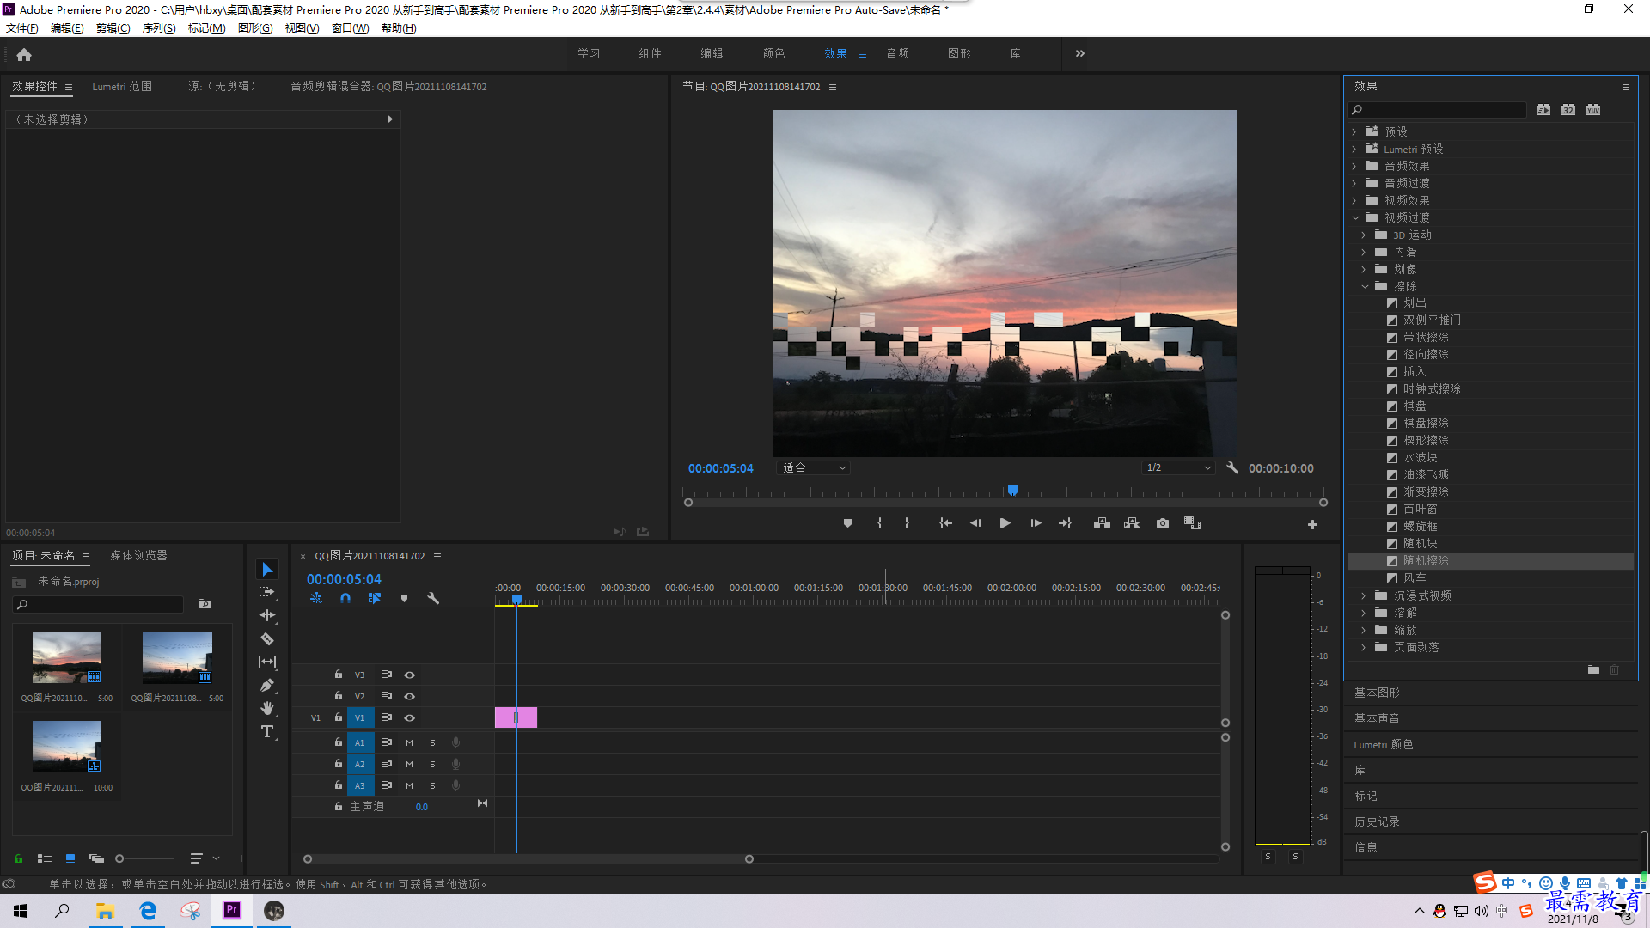This screenshot has width=1650, height=928.
Task: Collapse the 擦除 folder
Action: point(1364,286)
